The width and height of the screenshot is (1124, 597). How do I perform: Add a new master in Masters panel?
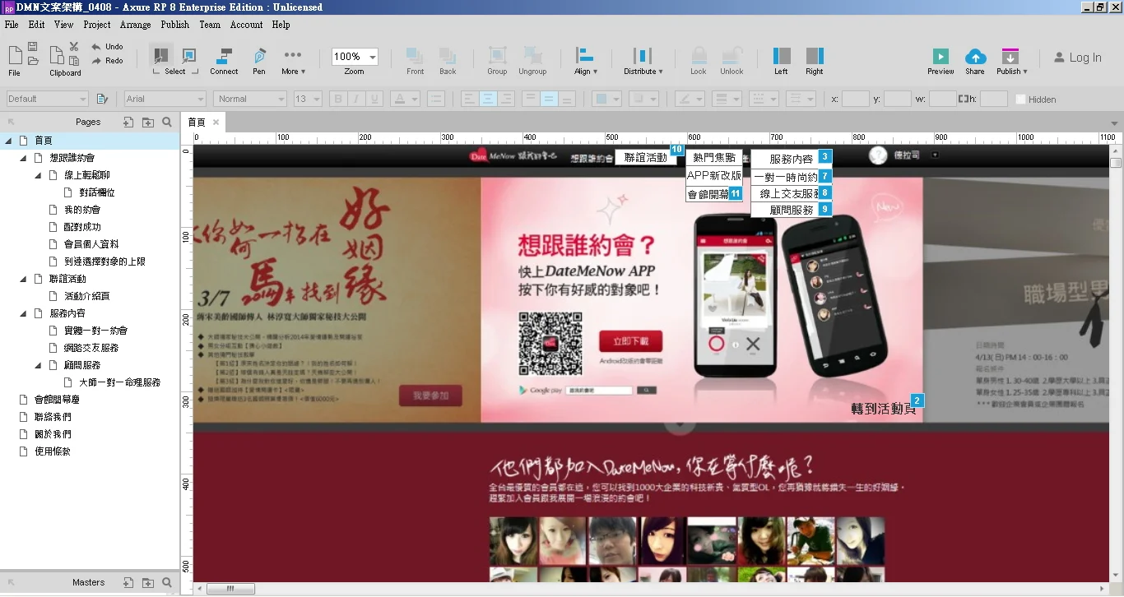tap(128, 582)
